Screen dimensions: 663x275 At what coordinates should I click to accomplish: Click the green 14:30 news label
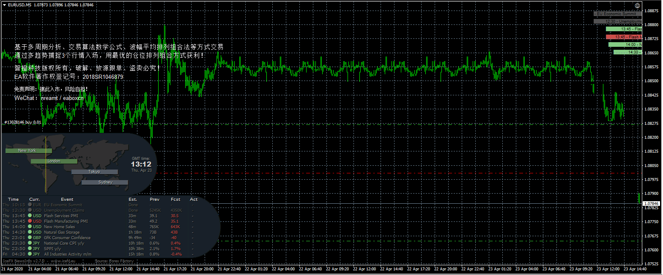coord(627,52)
